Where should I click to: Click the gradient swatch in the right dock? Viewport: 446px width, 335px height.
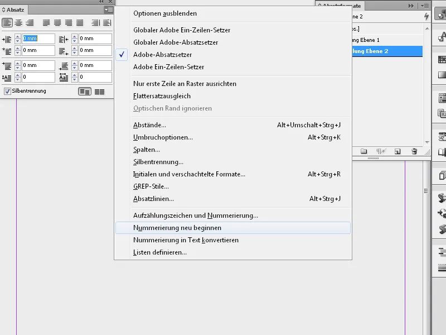(x=442, y=75)
